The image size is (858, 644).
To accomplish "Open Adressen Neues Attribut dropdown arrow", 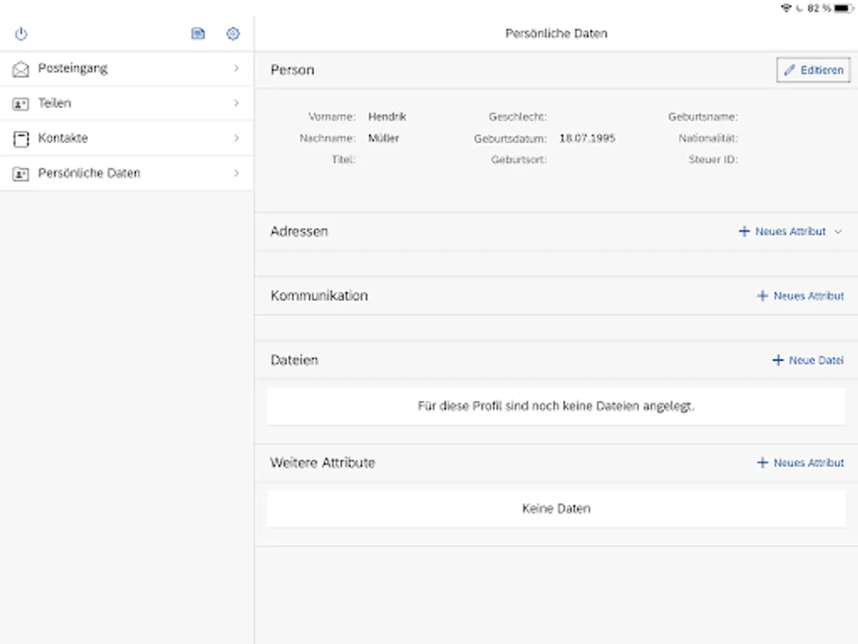I will 839,232.
